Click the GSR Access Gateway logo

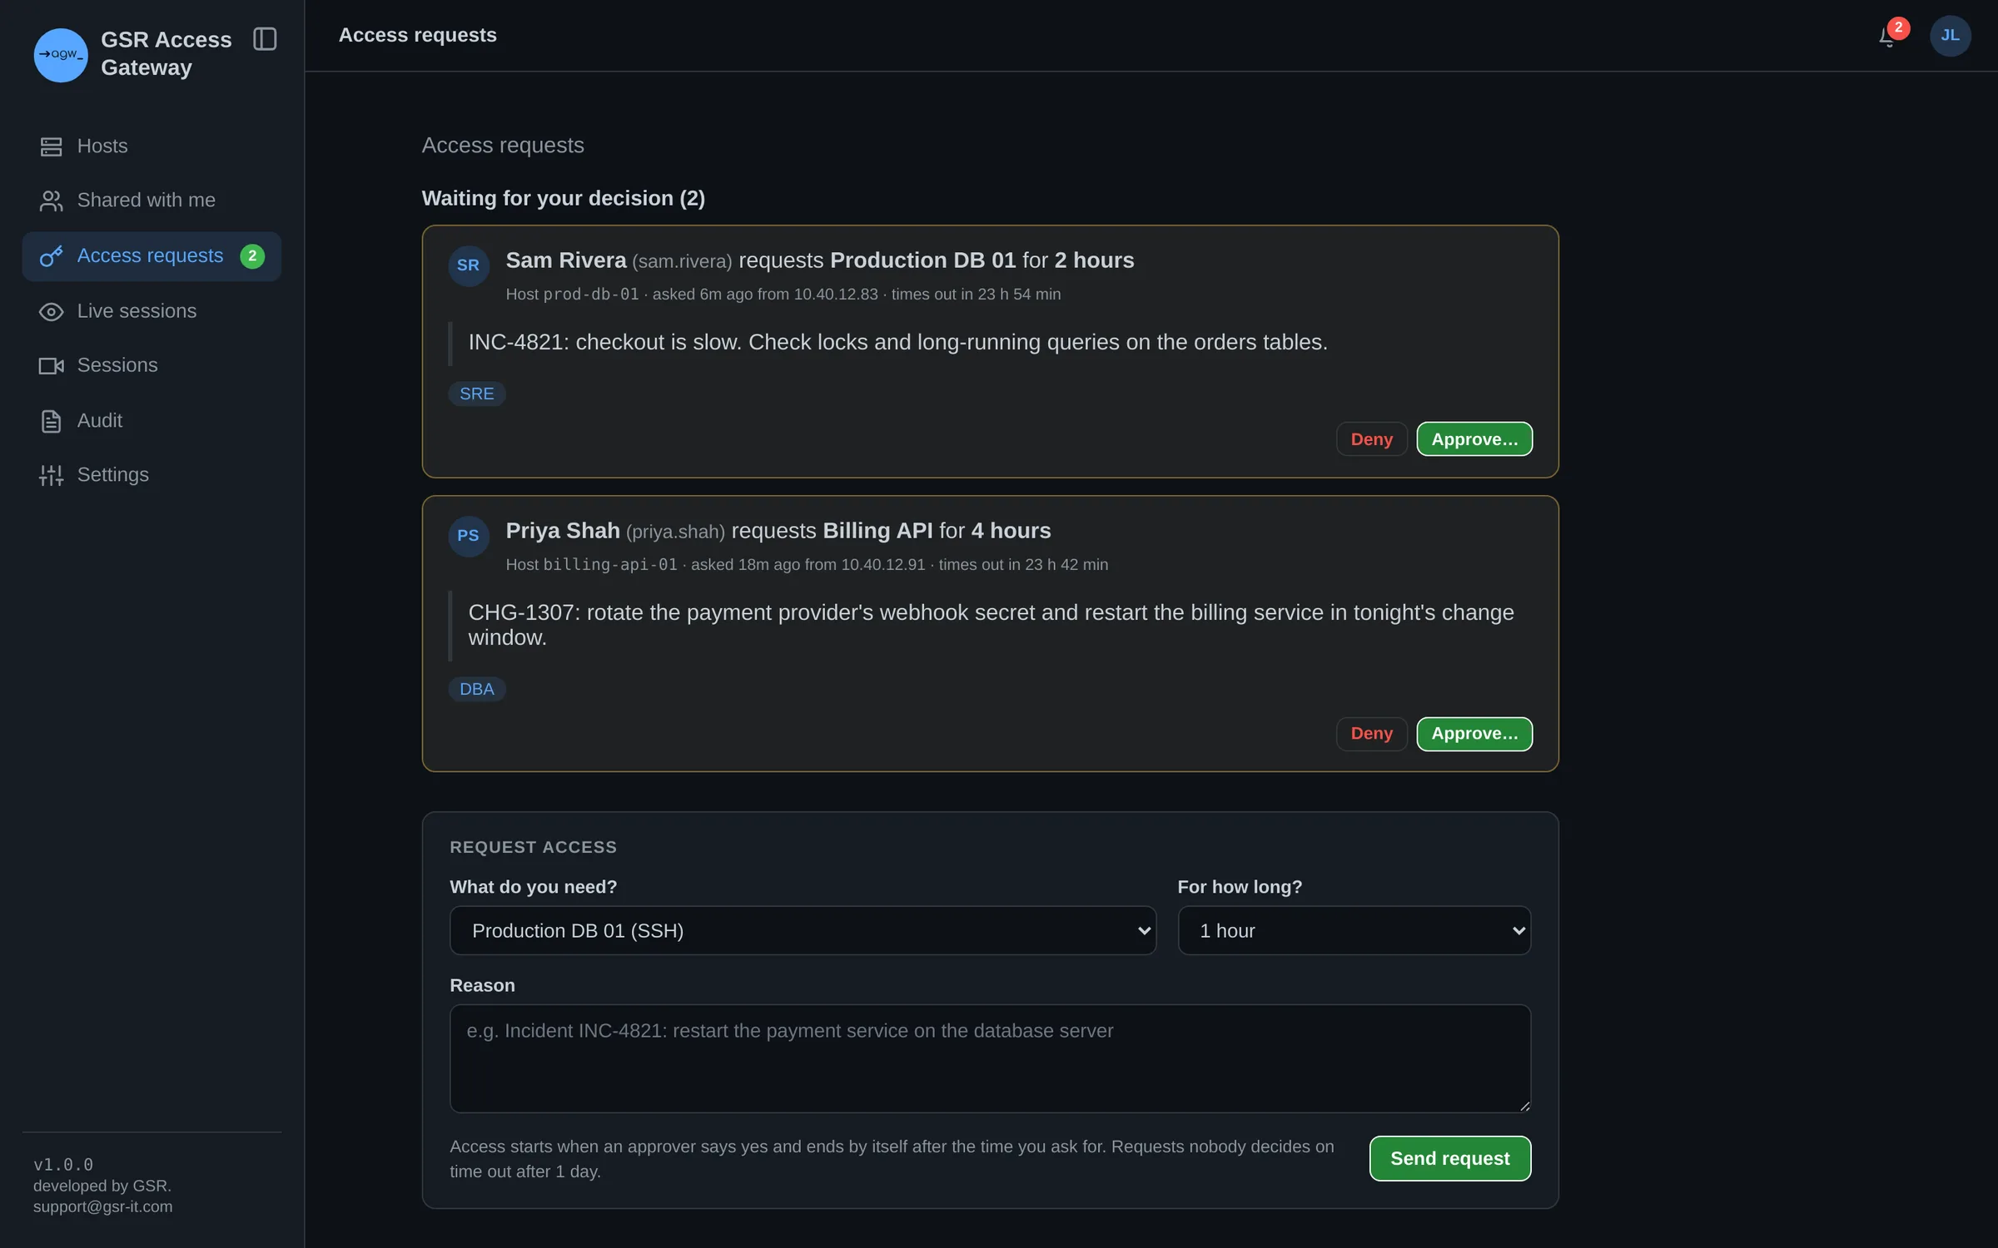click(x=60, y=55)
